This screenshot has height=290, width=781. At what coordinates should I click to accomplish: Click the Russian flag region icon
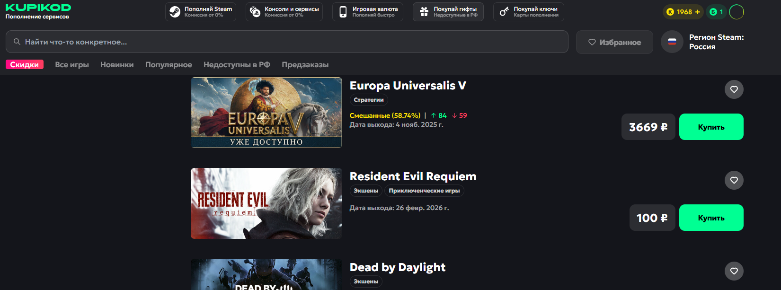click(x=672, y=42)
